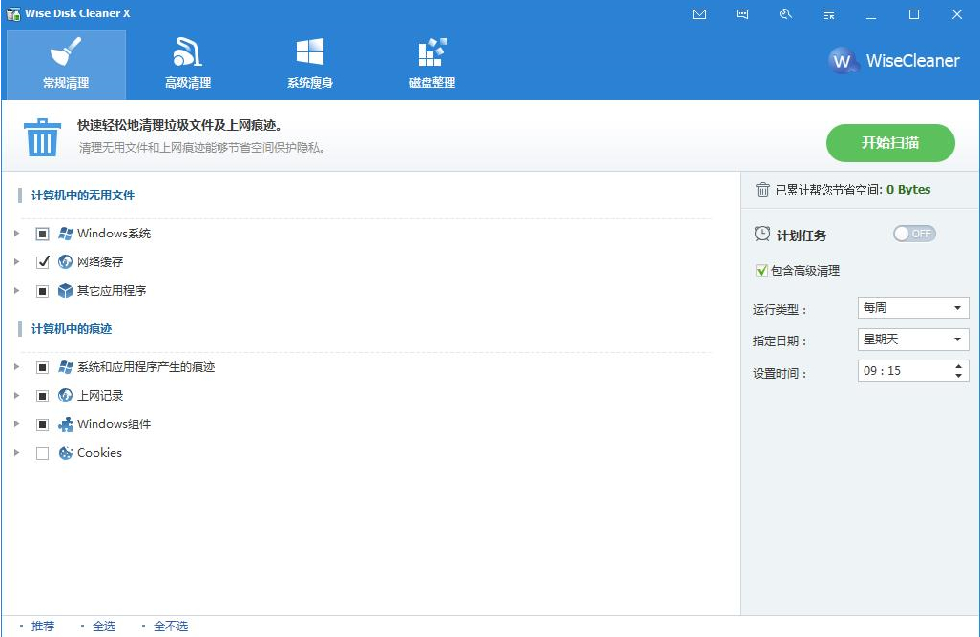Image resolution: width=980 pixels, height=637 pixels.
Task: Click the envelope mail icon in title bar
Action: [x=699, y=14]
